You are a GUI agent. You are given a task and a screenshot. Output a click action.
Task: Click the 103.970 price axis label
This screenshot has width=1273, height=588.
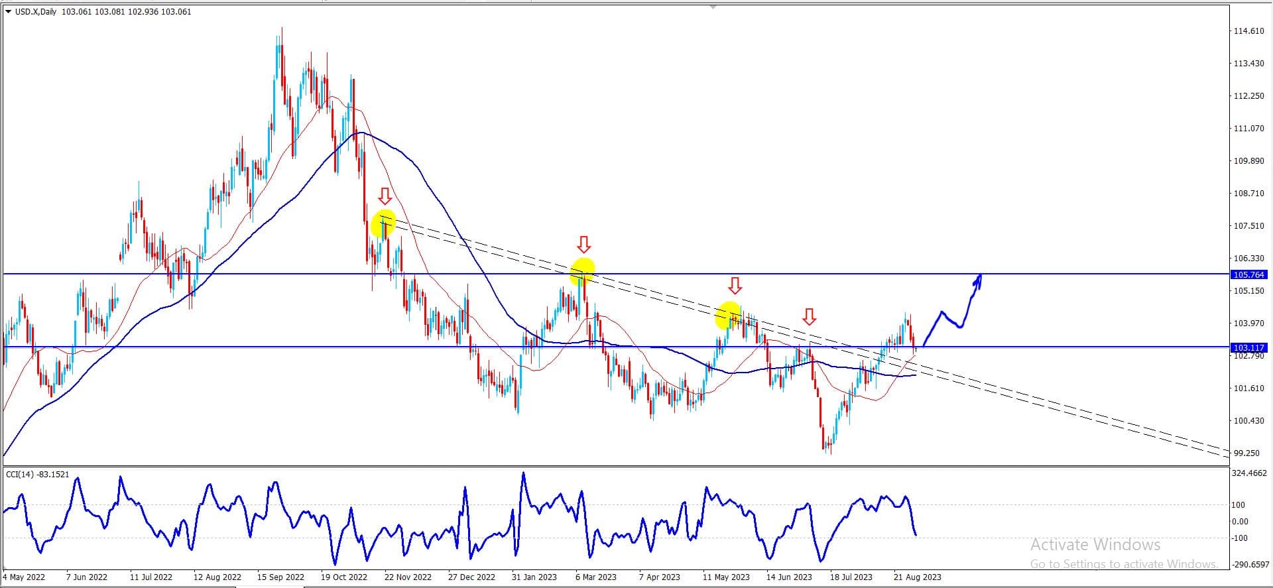[x=1248, y=323]
